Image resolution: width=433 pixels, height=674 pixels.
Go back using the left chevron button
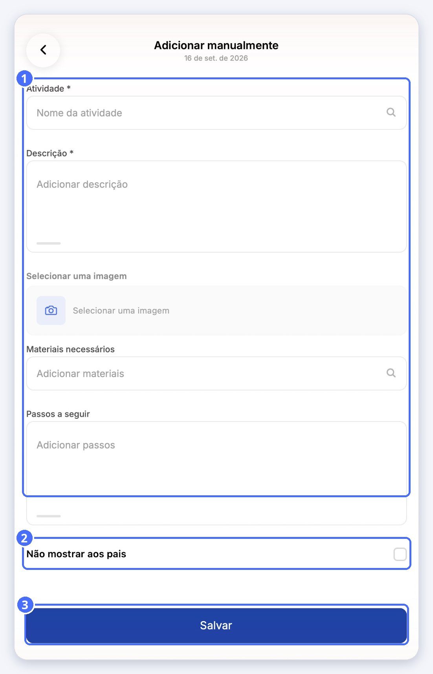43,50
